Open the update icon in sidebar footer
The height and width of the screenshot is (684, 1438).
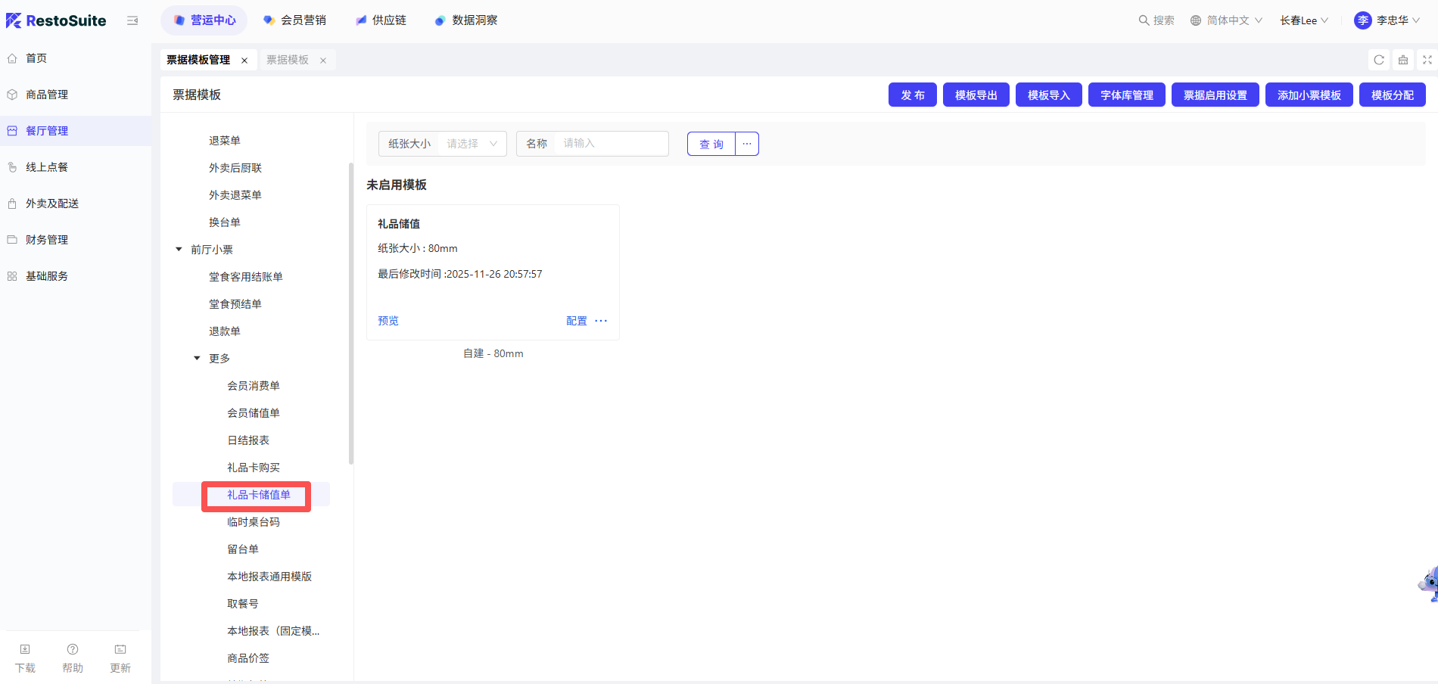120,650
